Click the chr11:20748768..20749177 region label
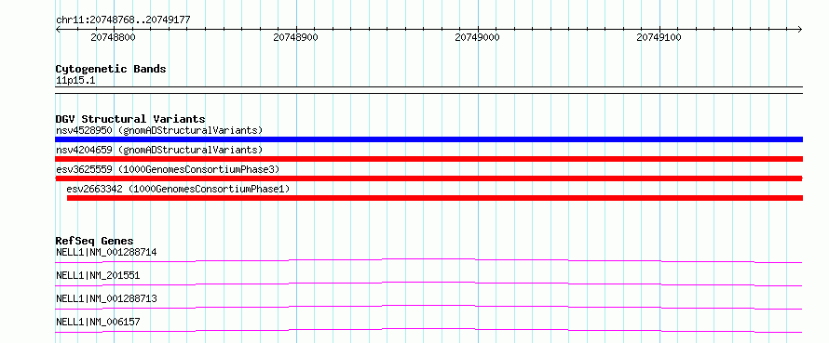This screenshot has height=343, width=829. (x=123, y=20)
